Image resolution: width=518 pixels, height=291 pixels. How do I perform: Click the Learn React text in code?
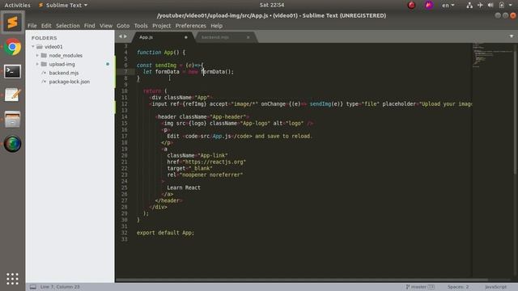pos(184,188)
